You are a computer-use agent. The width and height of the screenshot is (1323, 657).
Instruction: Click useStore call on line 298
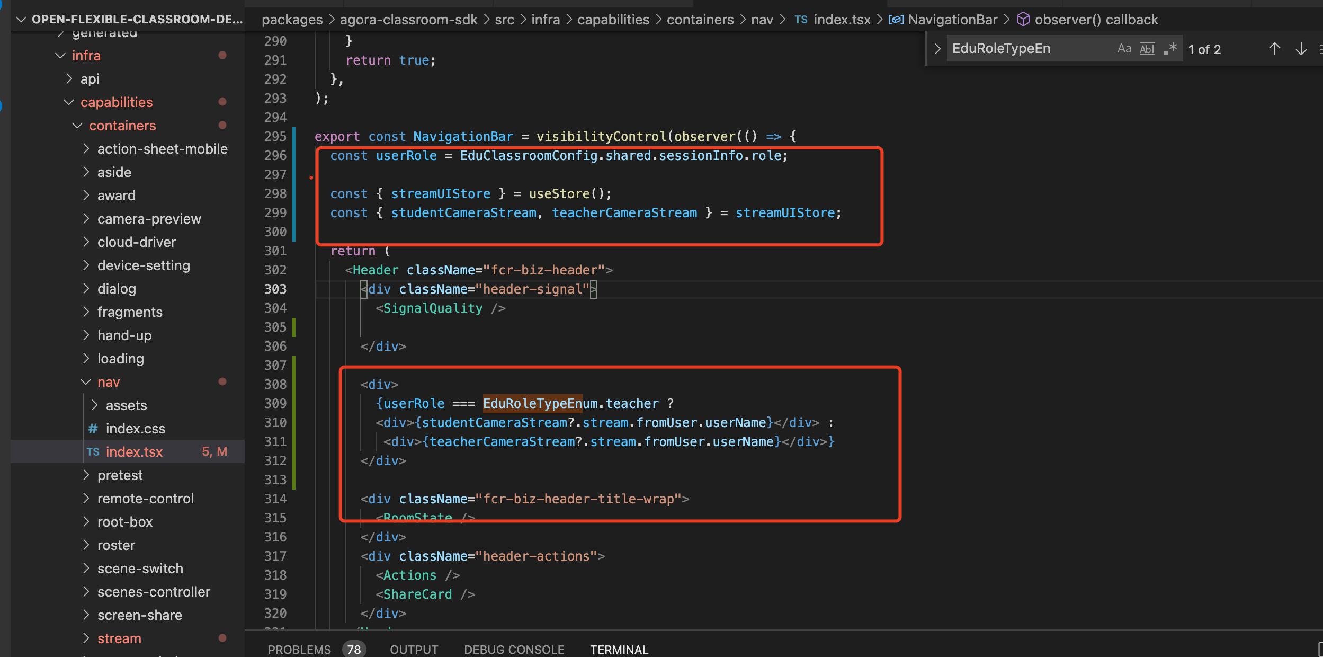click(559, 194)
